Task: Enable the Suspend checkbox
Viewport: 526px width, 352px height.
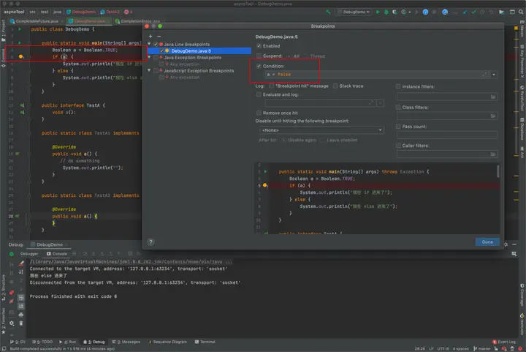Action: (x=259, y=56)
